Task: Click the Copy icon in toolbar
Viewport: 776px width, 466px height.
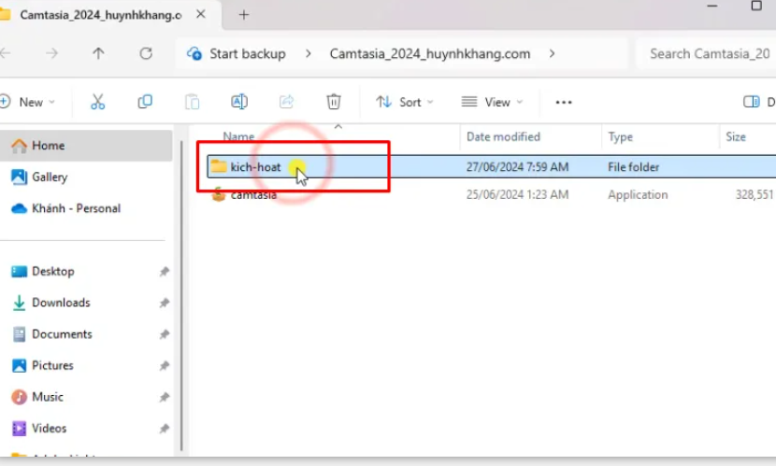Action: pos(145,102)
